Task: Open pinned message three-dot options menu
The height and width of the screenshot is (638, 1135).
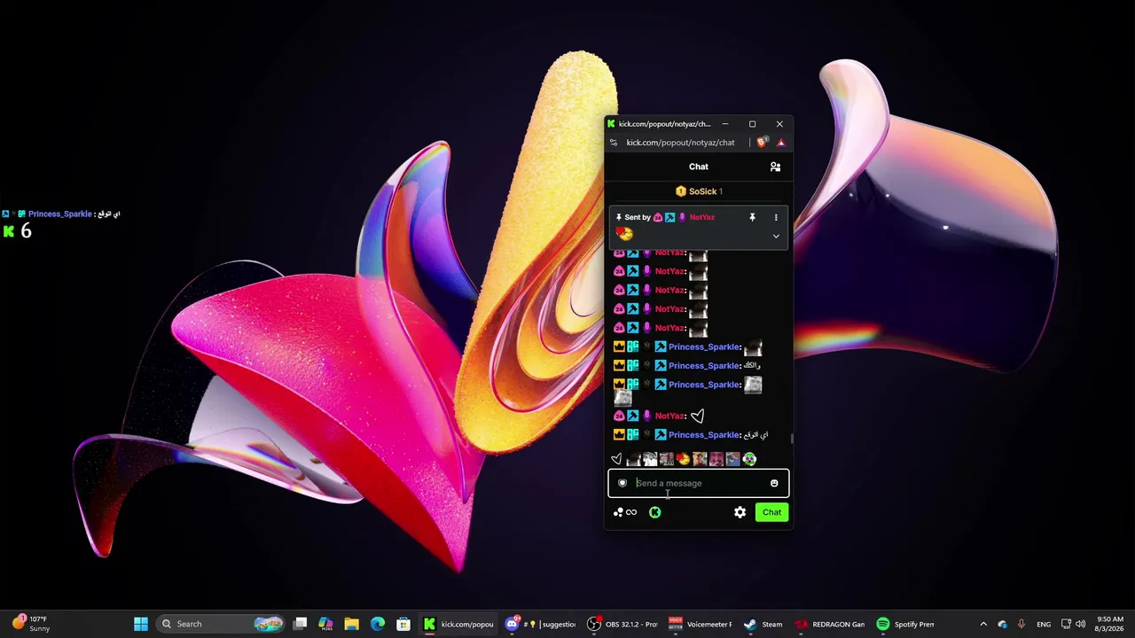Action: pyautogui.click(x=776, y=217)
